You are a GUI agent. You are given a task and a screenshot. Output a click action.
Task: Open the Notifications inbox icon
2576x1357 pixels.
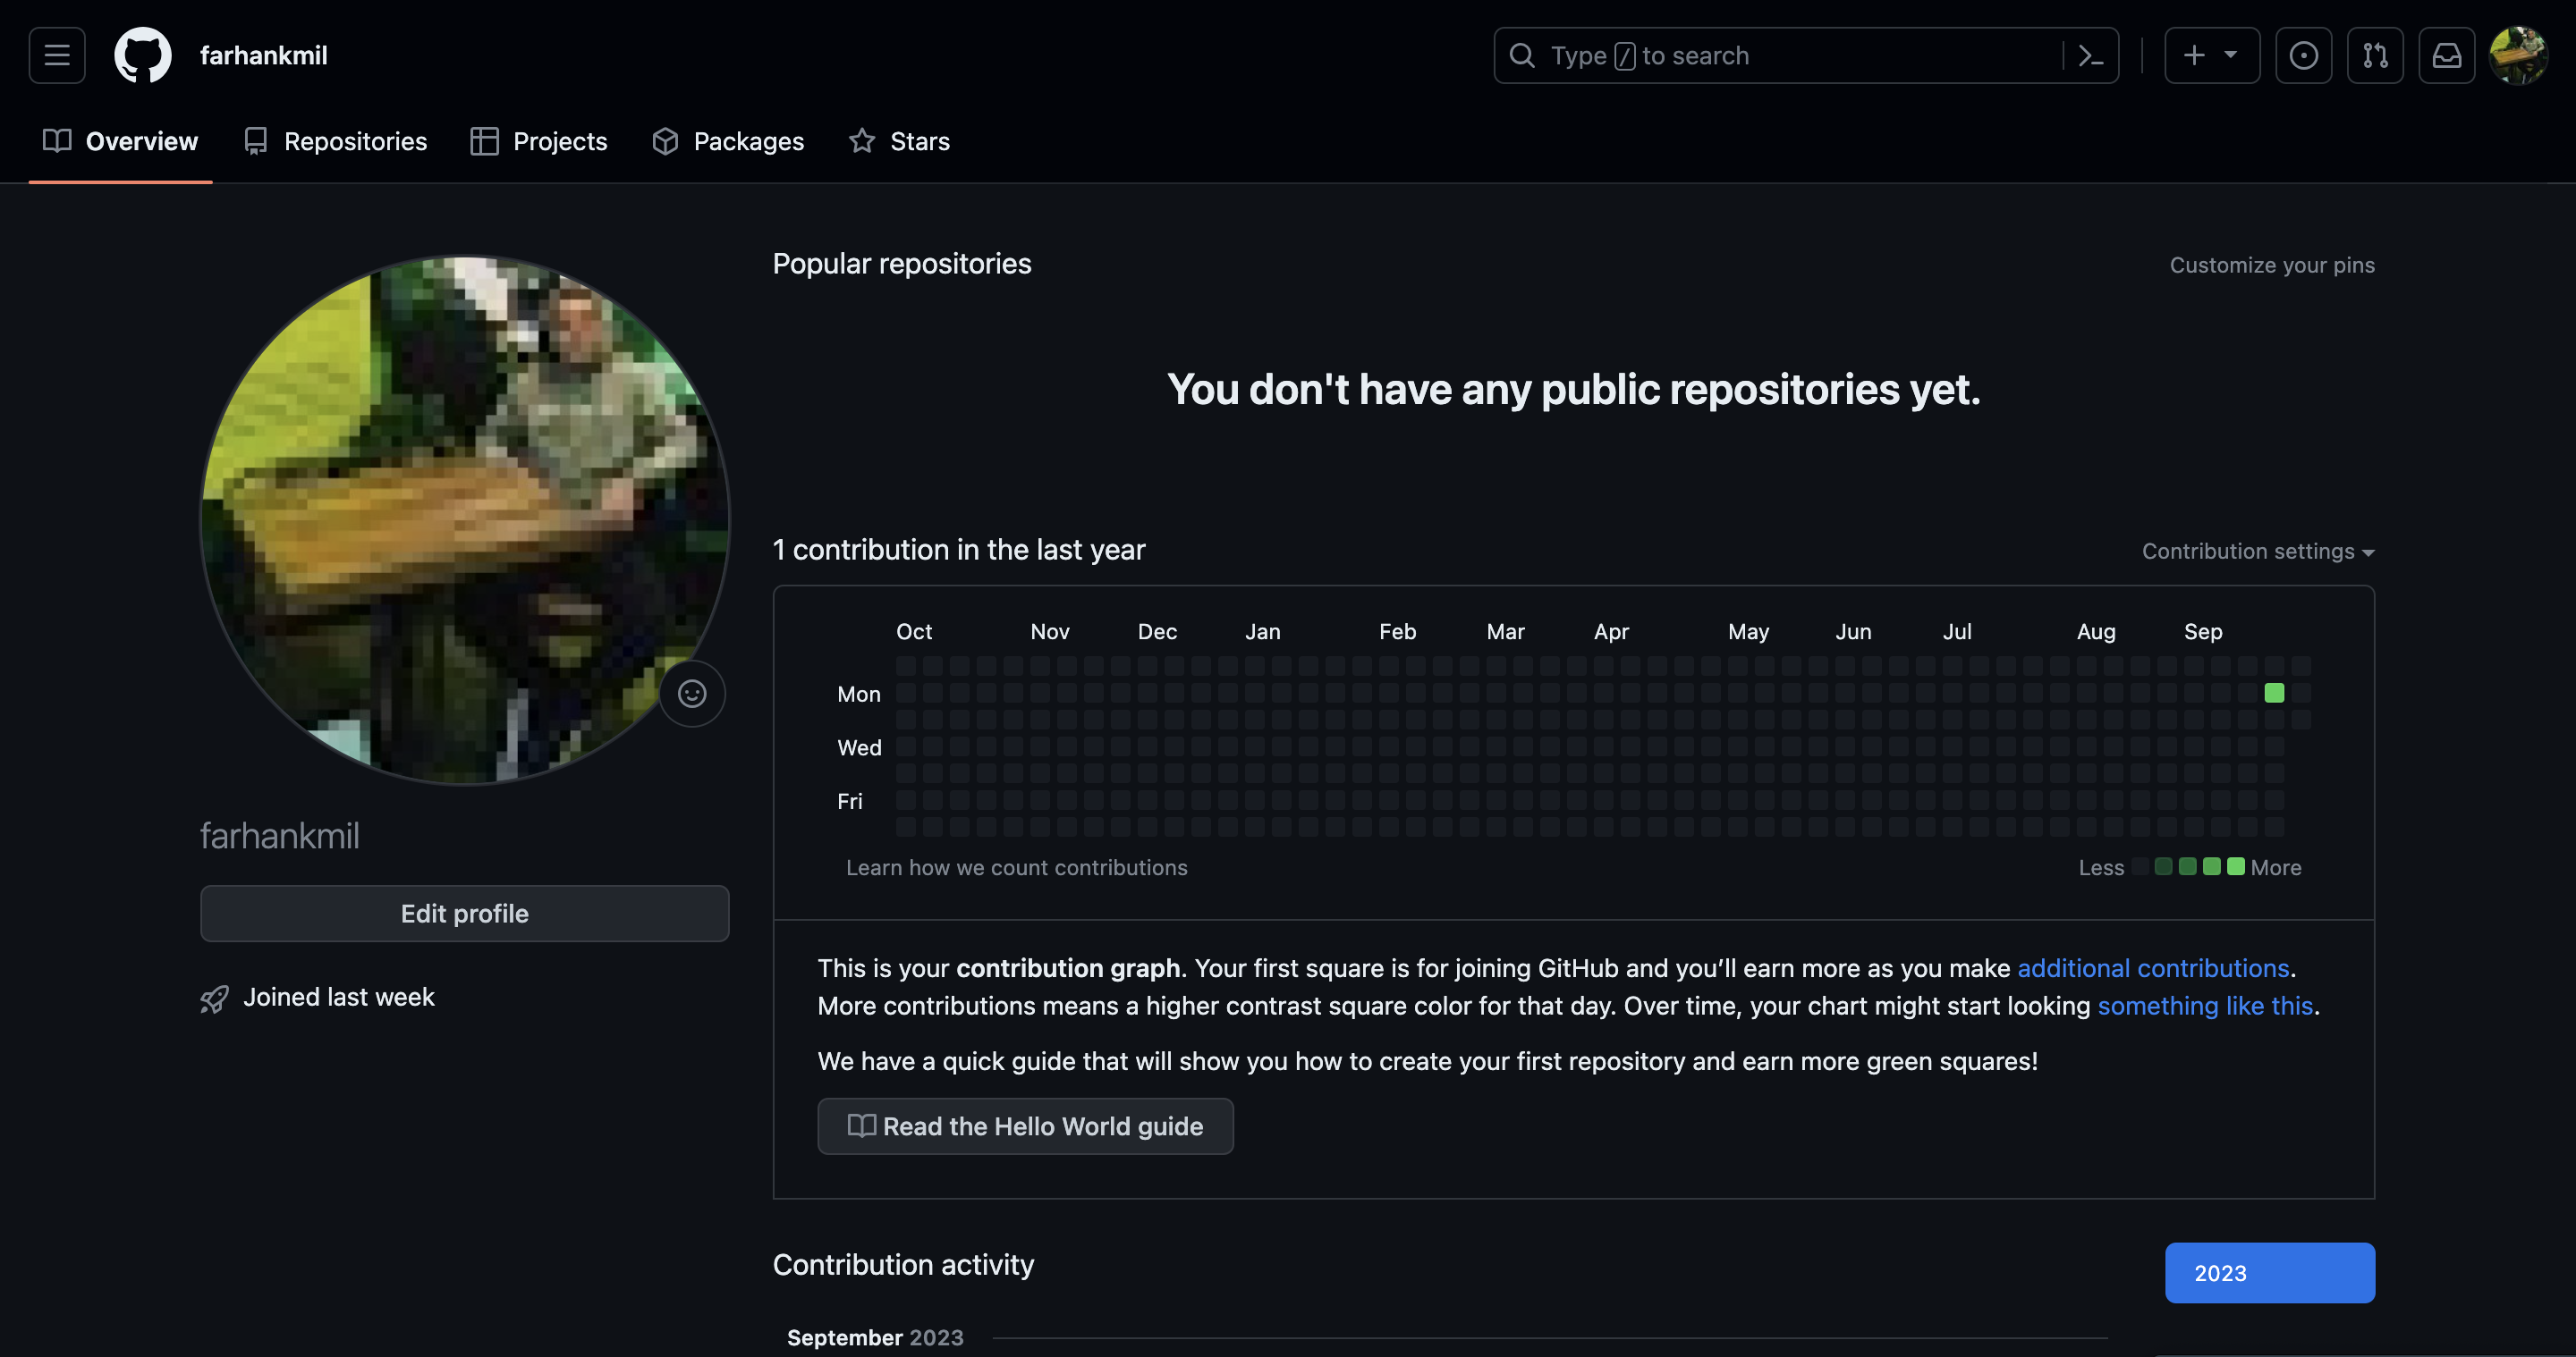(2447, 55)
